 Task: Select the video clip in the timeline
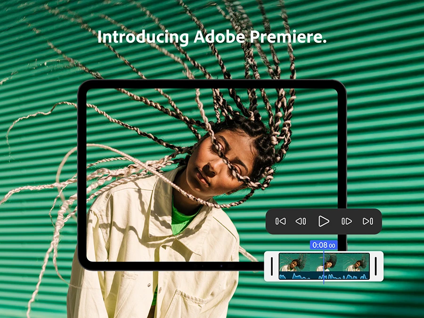(x=311, y=266)
